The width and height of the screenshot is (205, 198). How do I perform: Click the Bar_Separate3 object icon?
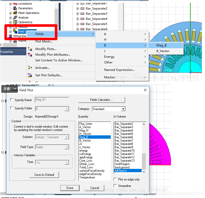82,14
